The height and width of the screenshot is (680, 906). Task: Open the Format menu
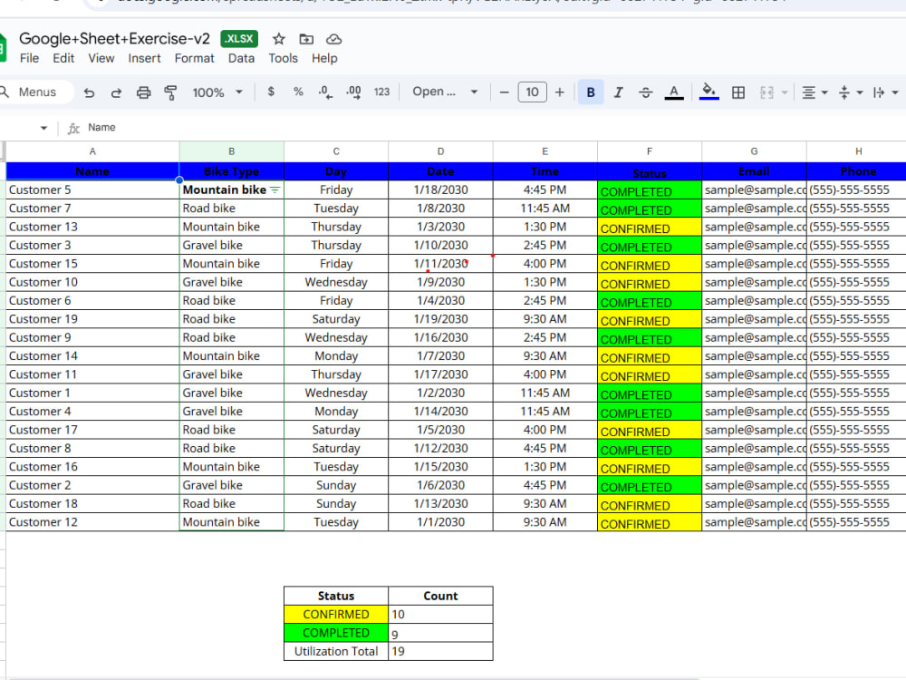point(194,58)
